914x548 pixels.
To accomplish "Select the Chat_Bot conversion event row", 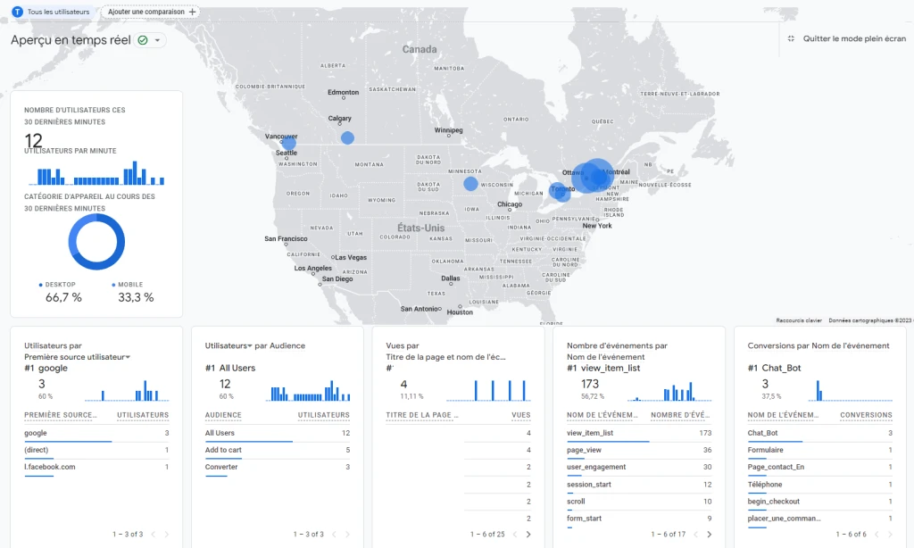I will click(763, 433).
